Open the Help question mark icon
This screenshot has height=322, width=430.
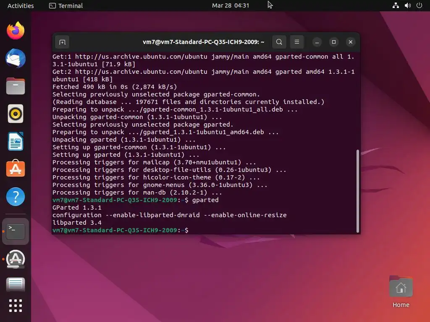[16, 197]
